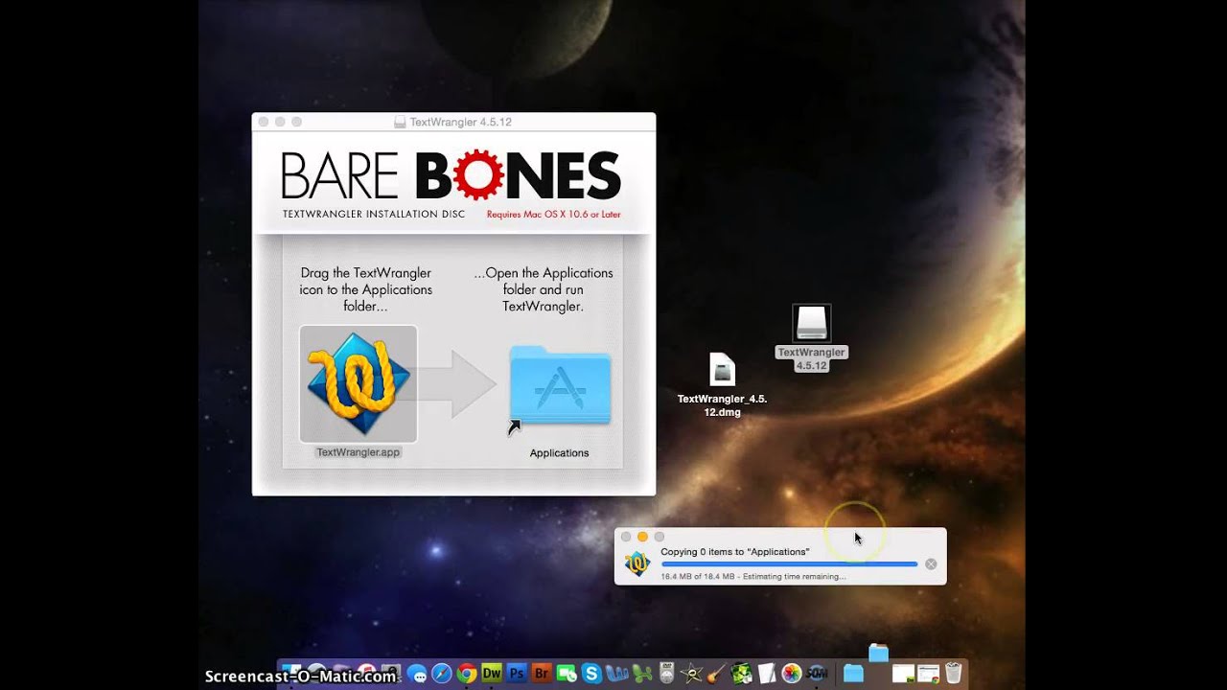The width and height of the screenshot is (1227, 690).
Task: Launch FaceTime from the Dock
Action: 567,674
